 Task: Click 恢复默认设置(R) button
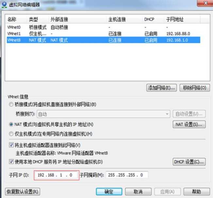[x=23, y=191]
